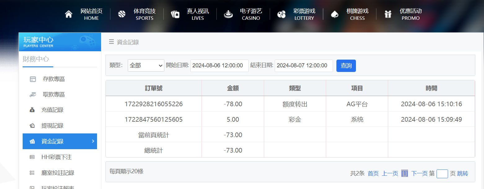Click the 下一页 pagination link
The width and height of the screenshot is (484, 189).
[419, 174]
